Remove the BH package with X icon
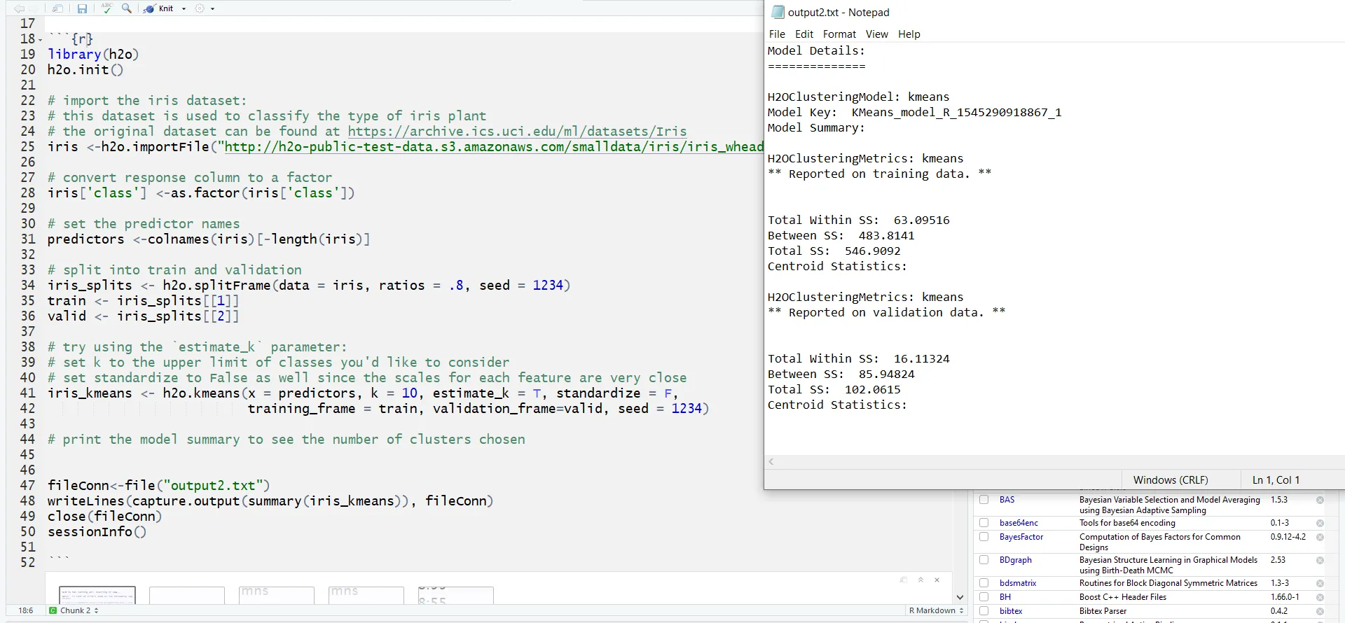The height and width of the screenshot is (623, 1345). (1320, 597)
